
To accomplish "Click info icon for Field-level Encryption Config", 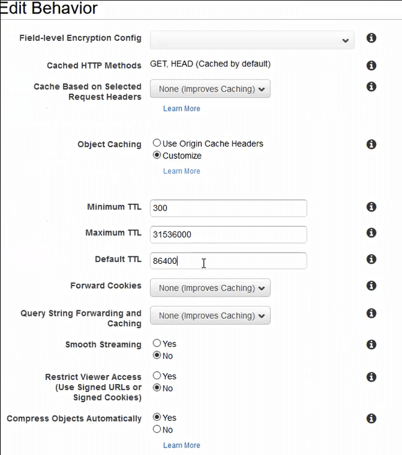I will click(x=372, y=38).
